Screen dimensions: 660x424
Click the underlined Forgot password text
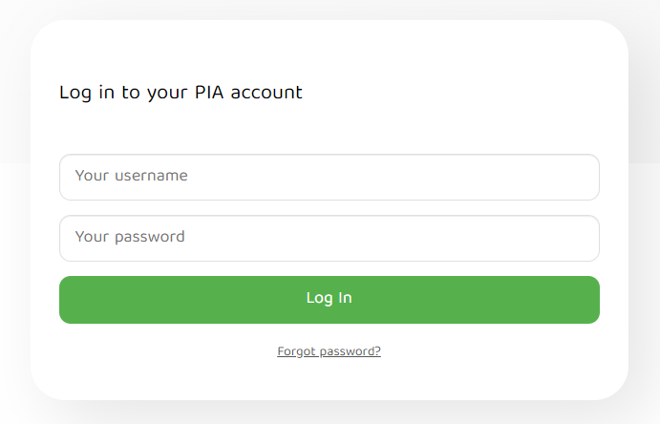(x=329, y=351)
